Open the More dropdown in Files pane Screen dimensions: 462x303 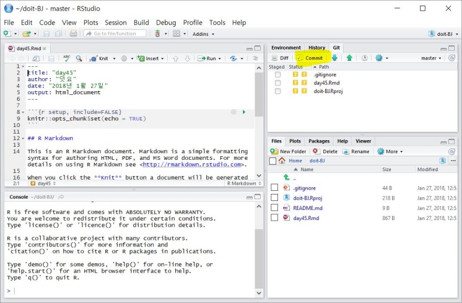390,151
